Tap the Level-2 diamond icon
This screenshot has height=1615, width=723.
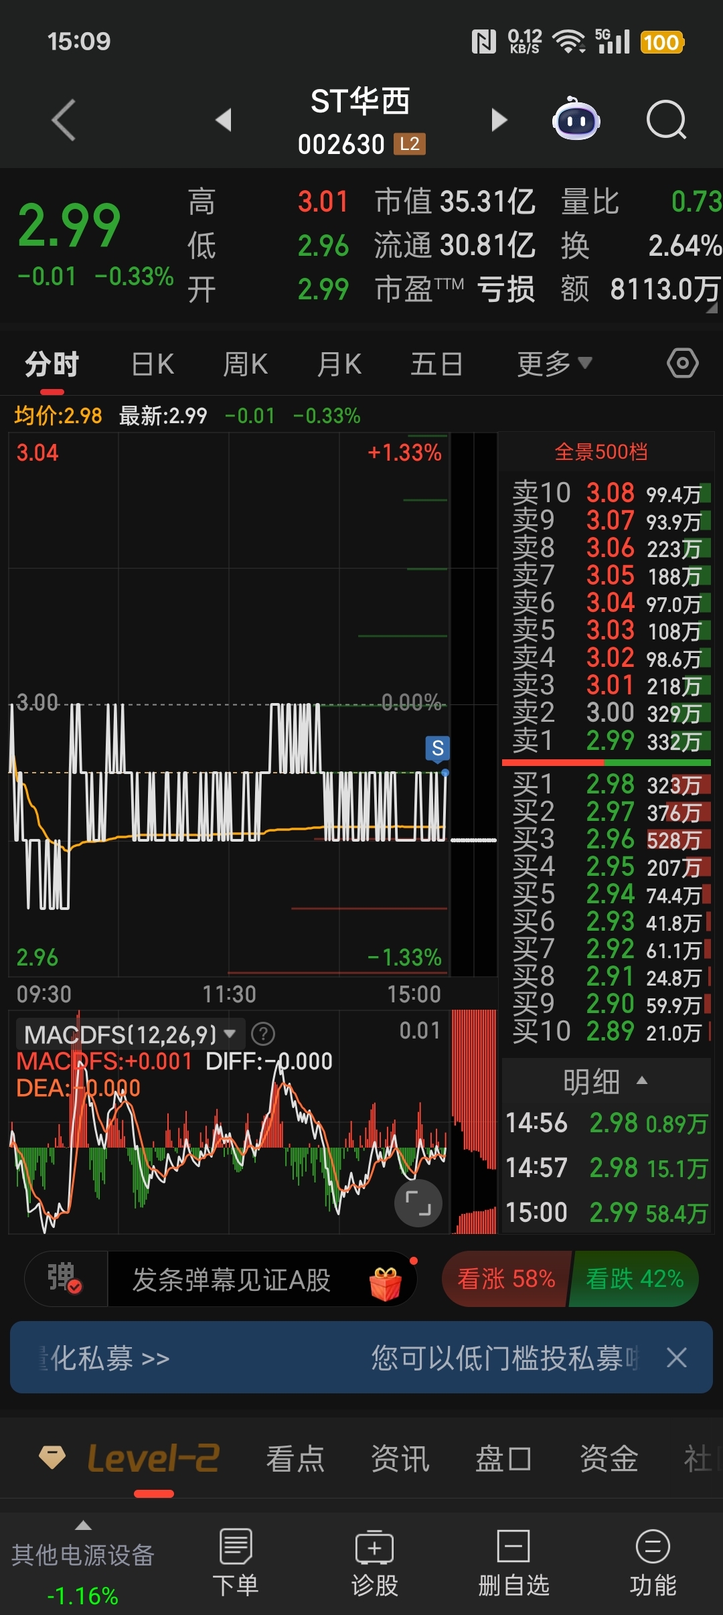52,1458
